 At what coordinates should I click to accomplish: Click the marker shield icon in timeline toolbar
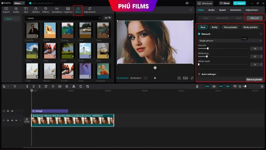coord(53,86)
